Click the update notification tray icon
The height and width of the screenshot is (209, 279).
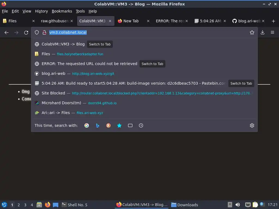[x=262, y=204]
